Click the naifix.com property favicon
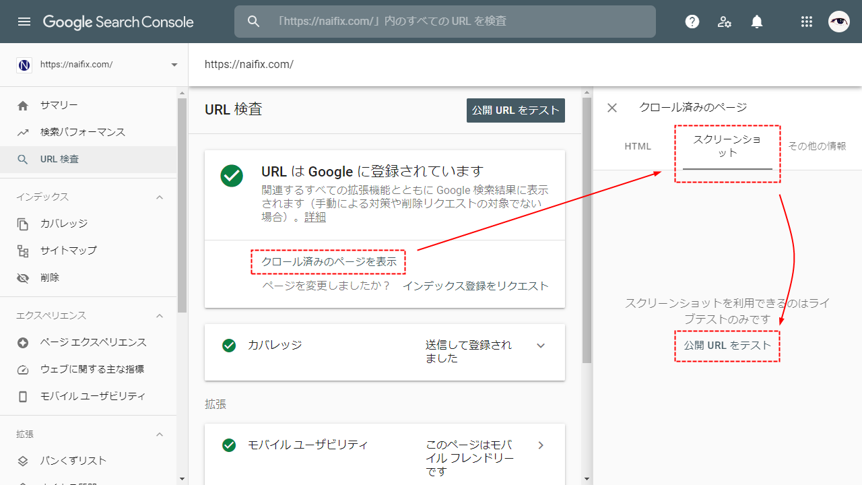Image resolution: width=862 pixels, height=485 pixels. 24,65
